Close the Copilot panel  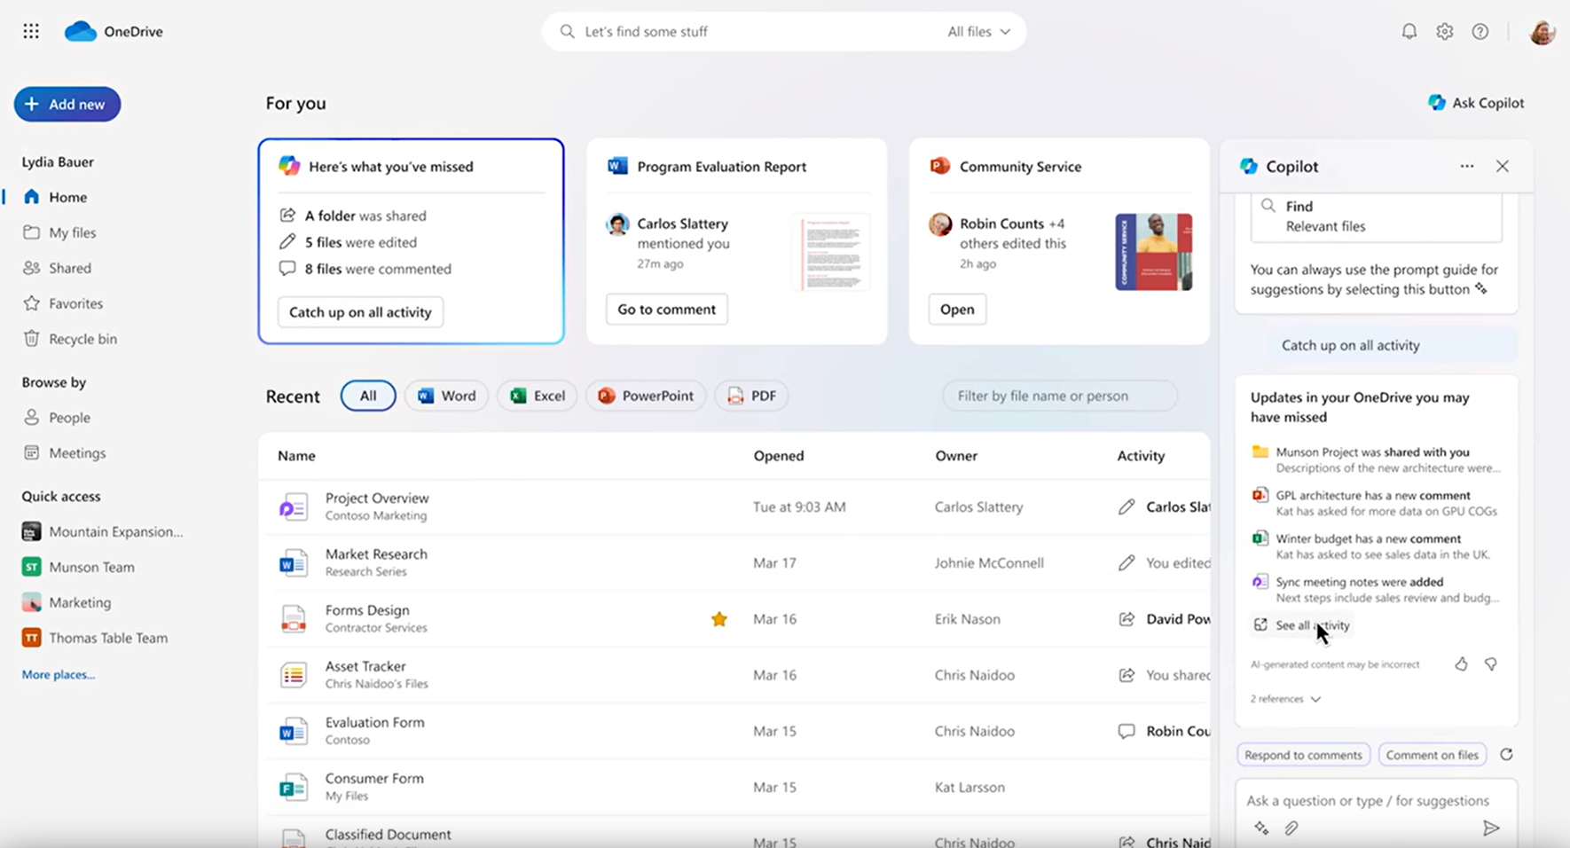coord(1502,166)
